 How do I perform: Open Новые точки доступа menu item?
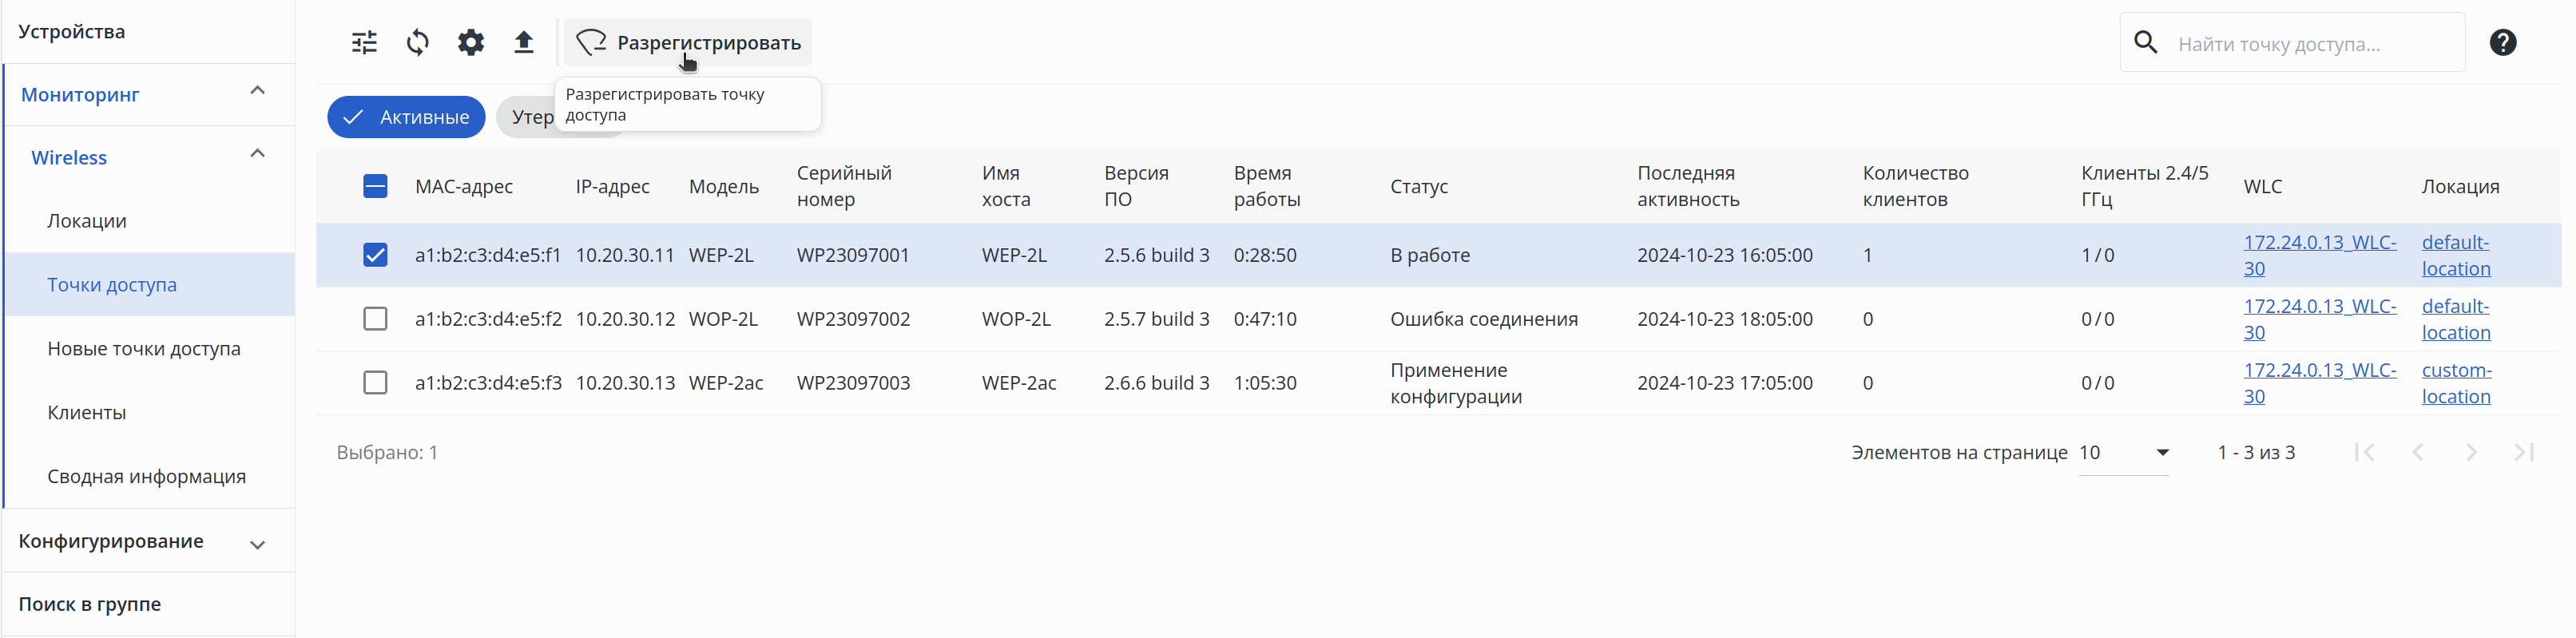[144, 348]
